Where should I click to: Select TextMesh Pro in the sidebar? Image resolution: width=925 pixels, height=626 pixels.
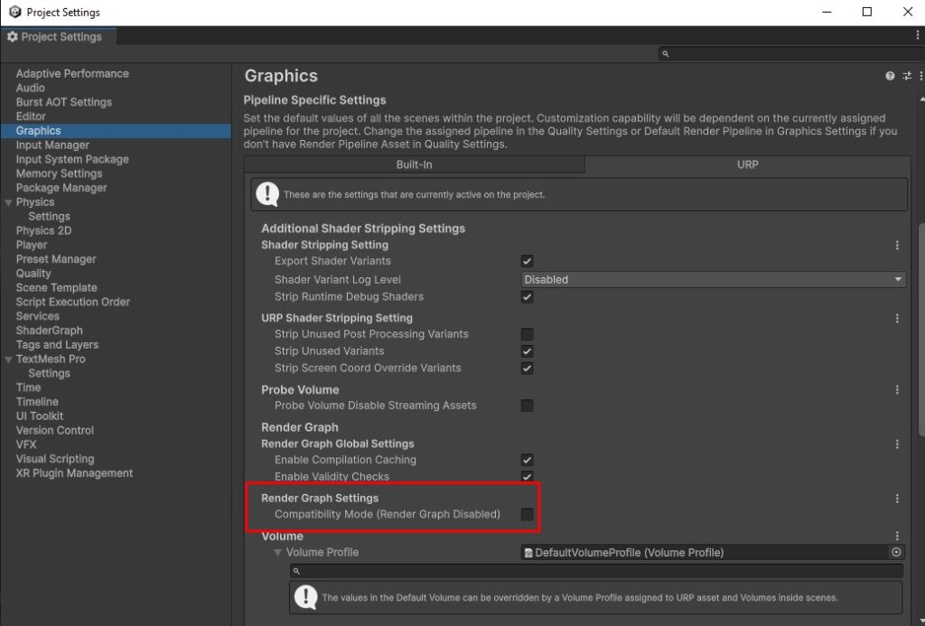(51, 359)
